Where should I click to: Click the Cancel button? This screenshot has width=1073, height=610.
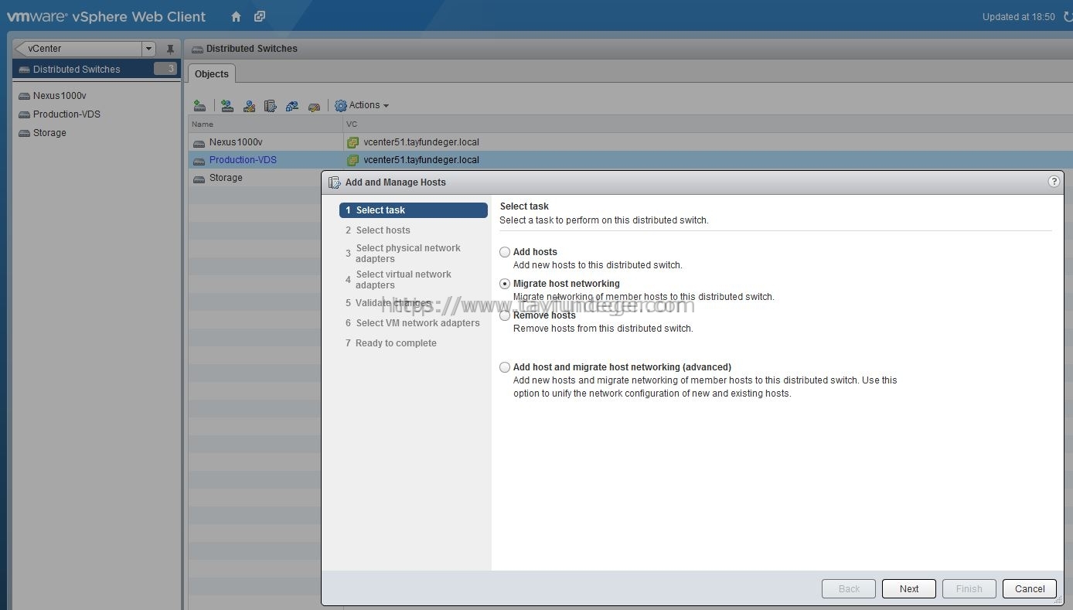click(x=1030, y=588)
